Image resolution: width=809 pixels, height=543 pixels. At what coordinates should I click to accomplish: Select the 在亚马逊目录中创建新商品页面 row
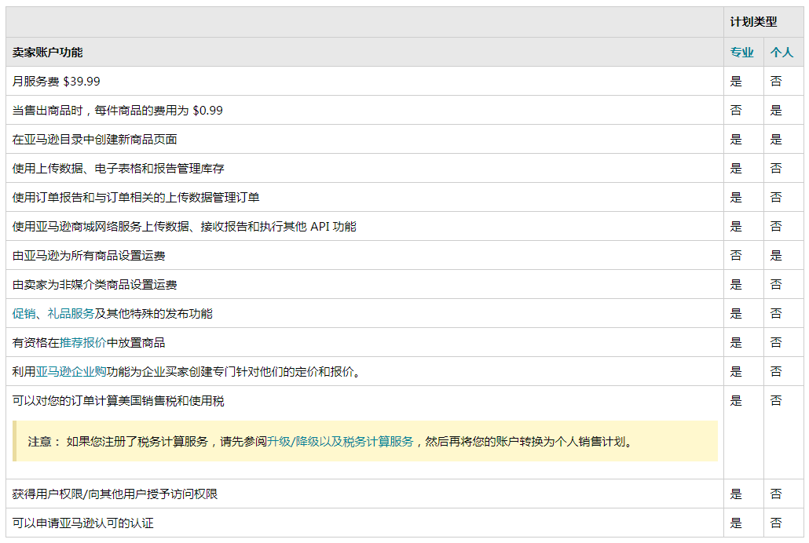click(364, 139)
